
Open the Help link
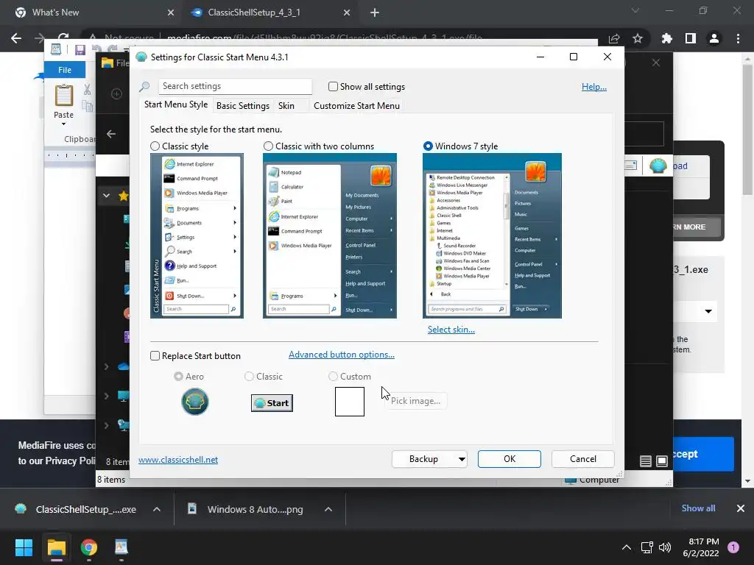coord(594,87)
